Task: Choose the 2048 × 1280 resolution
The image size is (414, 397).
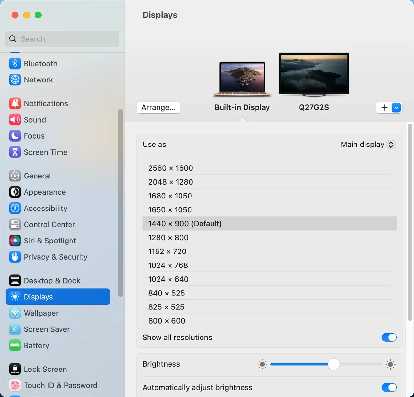Action: 269,182
